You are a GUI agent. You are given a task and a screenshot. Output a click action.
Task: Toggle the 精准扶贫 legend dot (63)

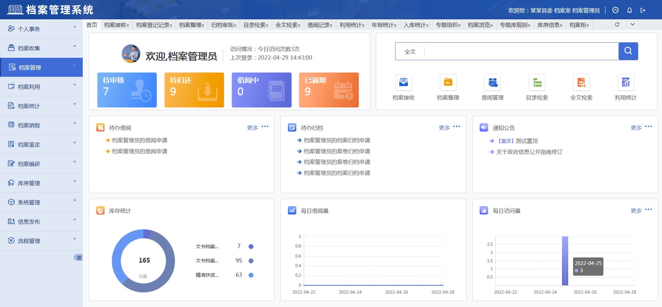coord(251,275)
